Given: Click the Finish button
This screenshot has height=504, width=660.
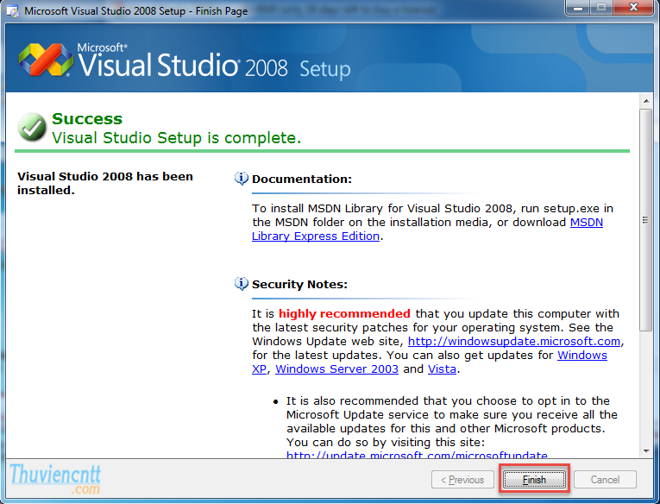Looking at the screenshot, I should click(534, 480).
